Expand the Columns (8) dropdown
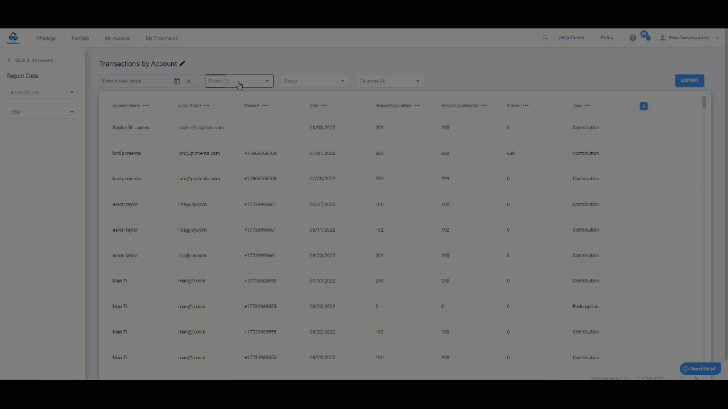 click(390, 81)
